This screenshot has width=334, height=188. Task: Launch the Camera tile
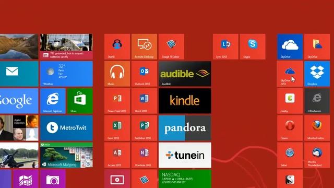pos(53,179)
